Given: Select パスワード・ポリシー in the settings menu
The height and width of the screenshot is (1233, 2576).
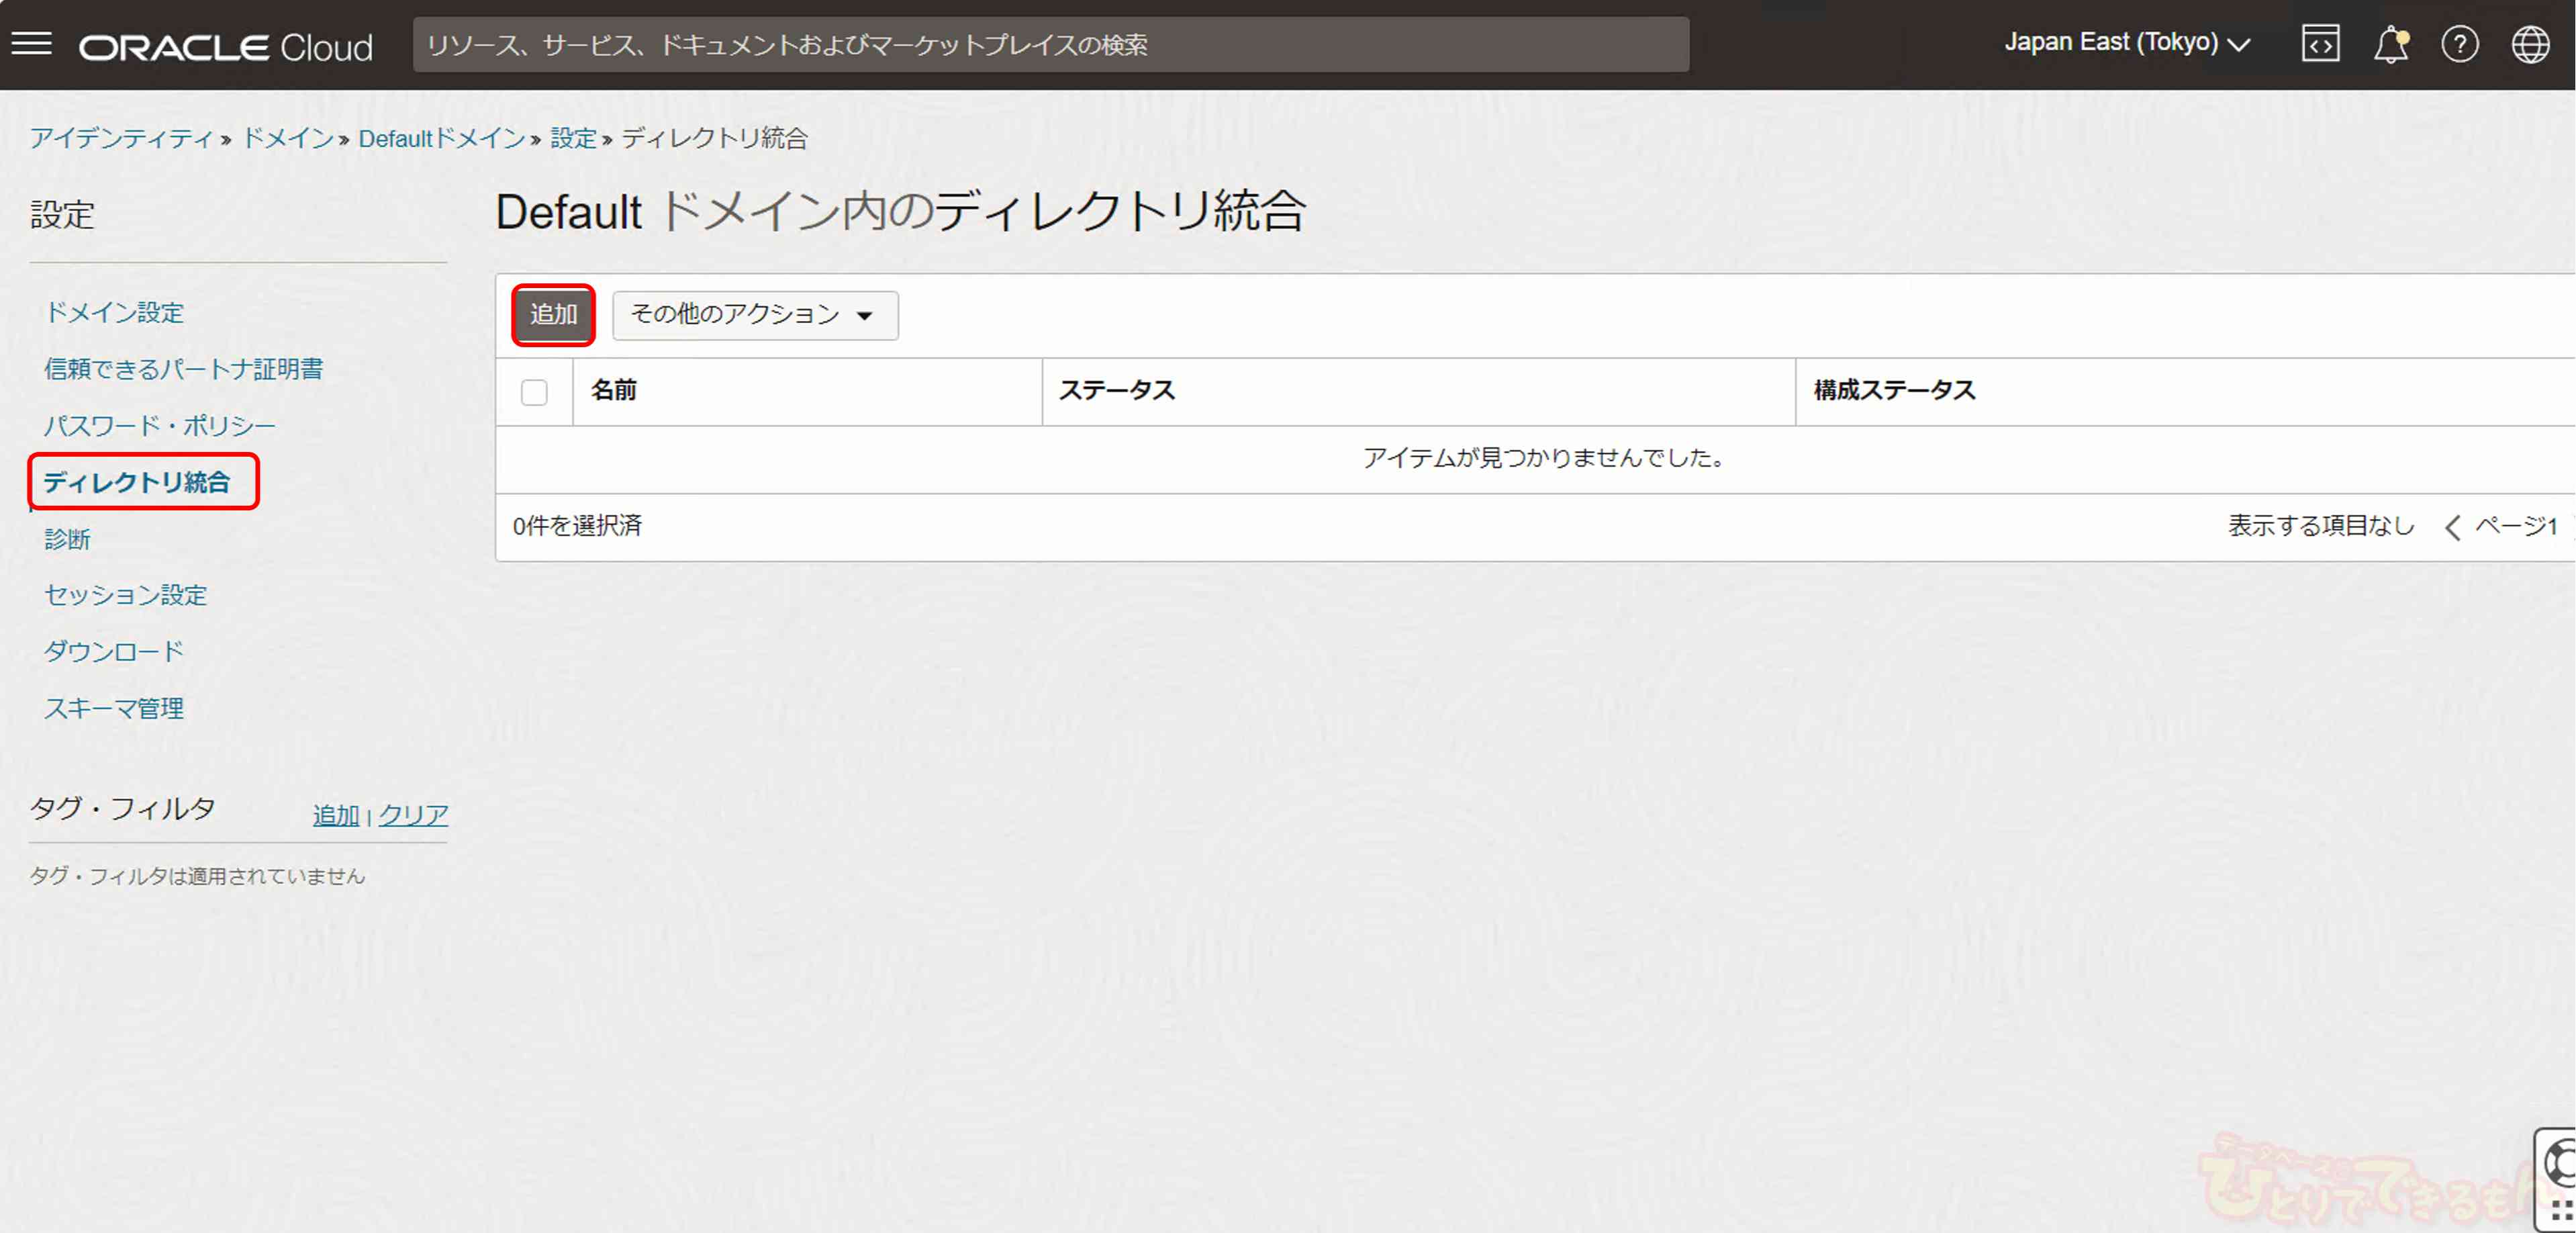Looking at the screenshot, I should click(x=159, y=426).
